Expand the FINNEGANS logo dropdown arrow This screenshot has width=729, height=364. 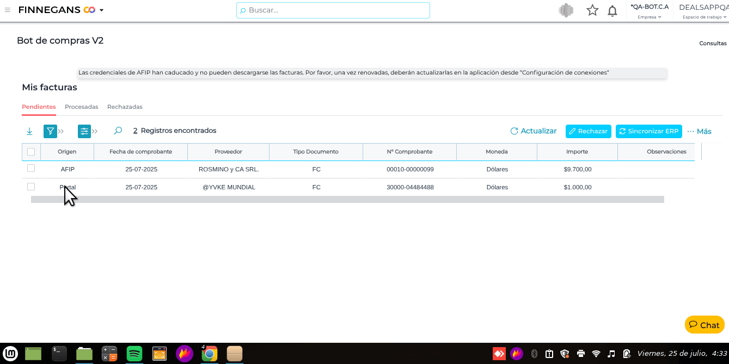click(101, 10)
